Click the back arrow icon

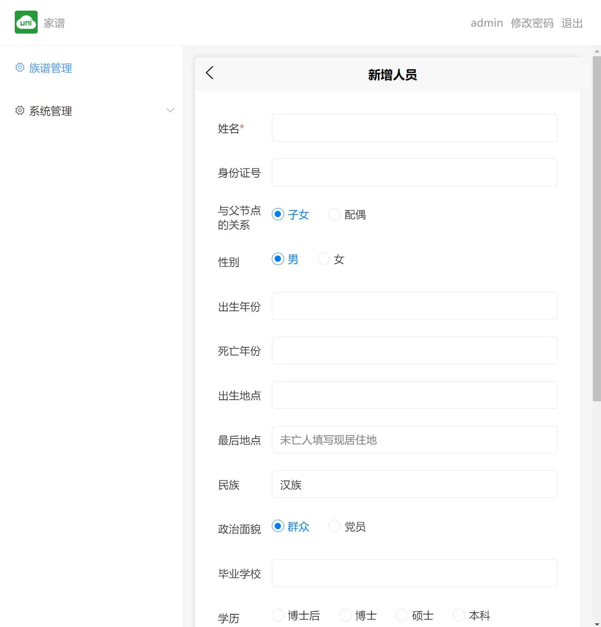pos(210,73)
